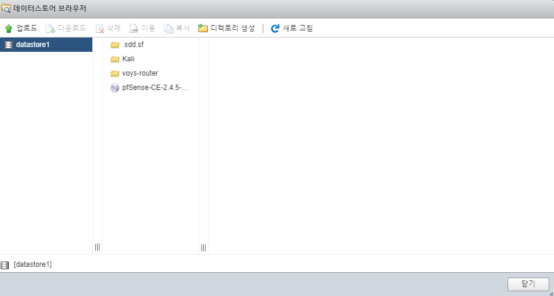Click the datastore browser title icon

[x=6, y=8]
